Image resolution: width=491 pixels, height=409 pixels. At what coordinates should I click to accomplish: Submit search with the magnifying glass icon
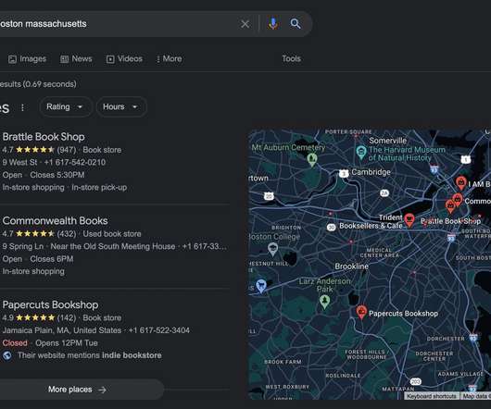[296, 24]
